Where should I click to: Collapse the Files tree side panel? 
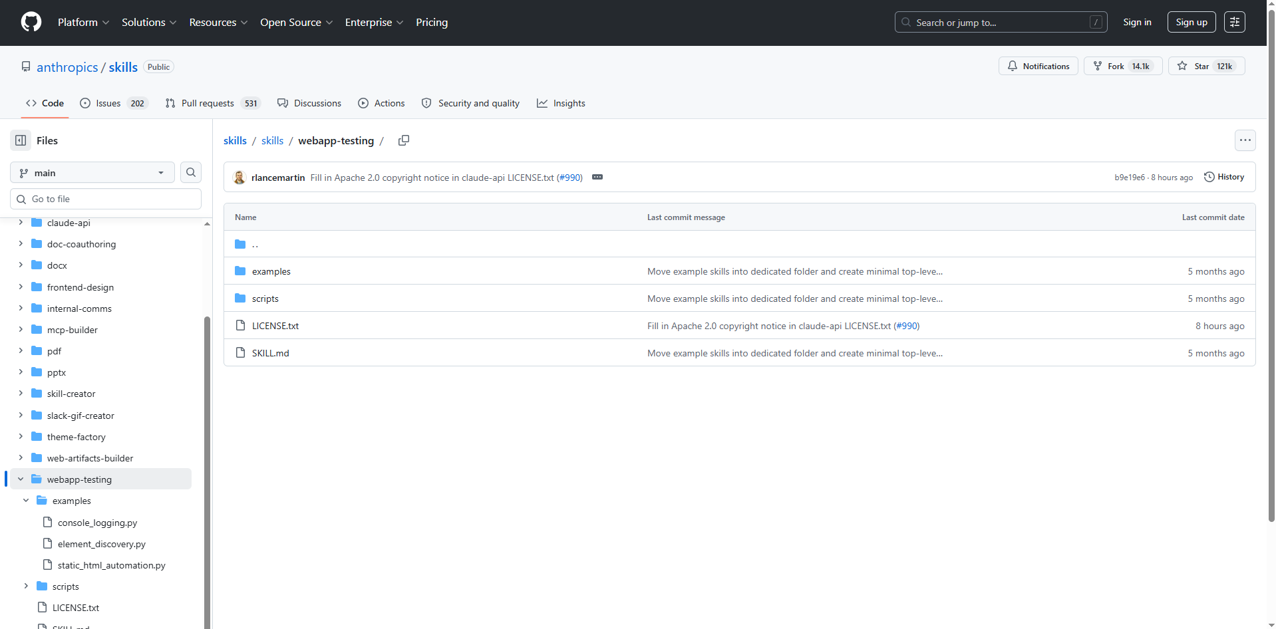[21, 140]
